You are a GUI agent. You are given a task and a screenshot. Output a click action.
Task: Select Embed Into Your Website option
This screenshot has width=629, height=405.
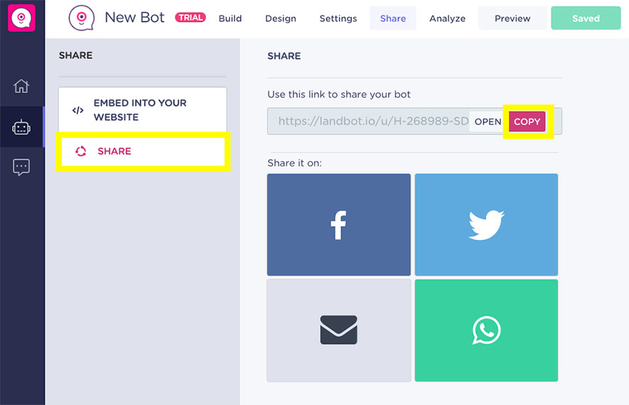(x=142, y=110)
